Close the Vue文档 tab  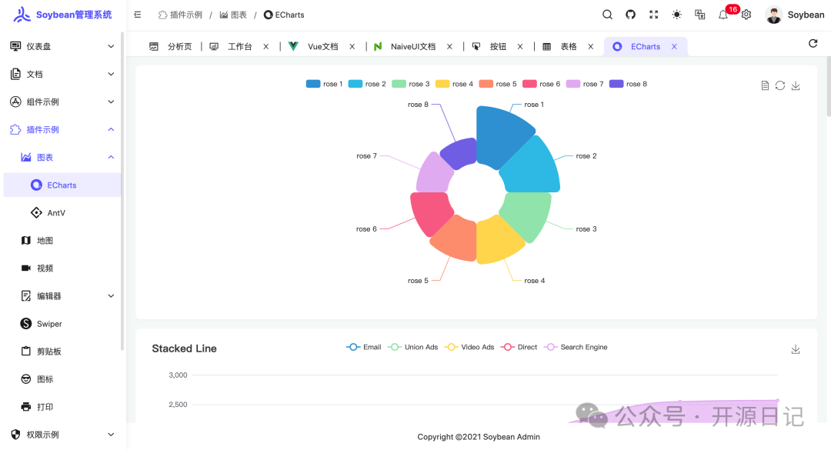pyautogui.click(x=352, y=47)
